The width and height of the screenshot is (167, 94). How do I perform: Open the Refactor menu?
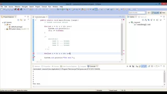(17, 7)
